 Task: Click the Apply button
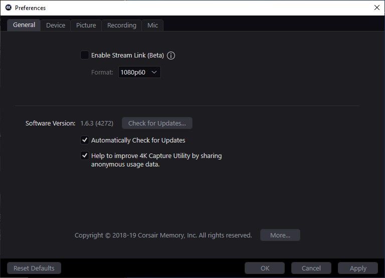coord(358,268)
